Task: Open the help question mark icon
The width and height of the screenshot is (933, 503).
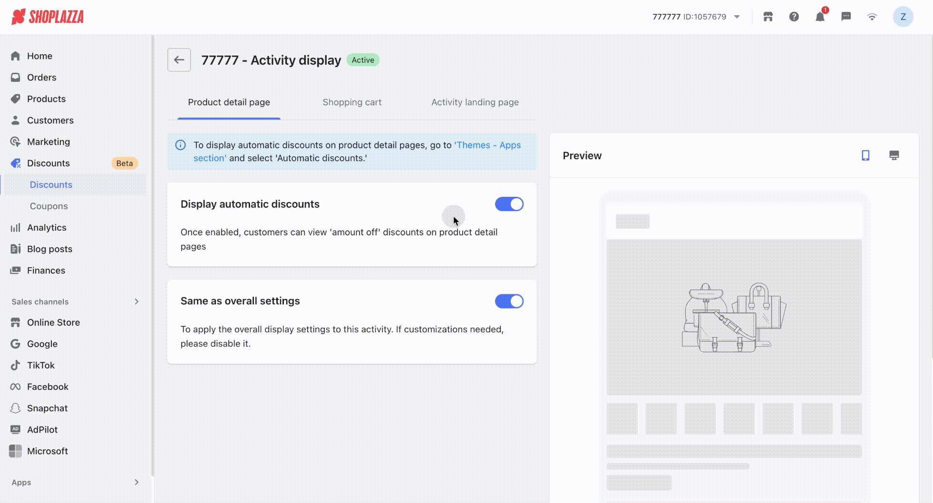Action: point(794,17)
